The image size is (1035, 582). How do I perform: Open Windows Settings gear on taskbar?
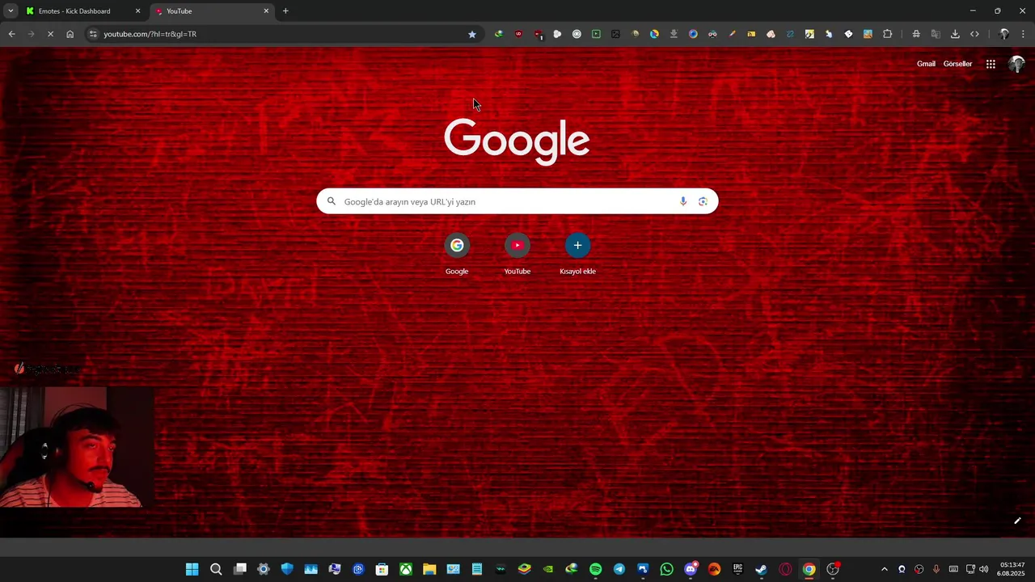[264, 569]
